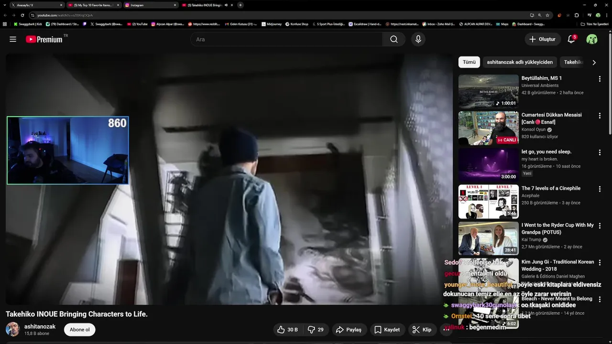The height and width of the screenshot is (344, 612).
Task: Open options for let go, you need sleep
Action: pos(600,152)
